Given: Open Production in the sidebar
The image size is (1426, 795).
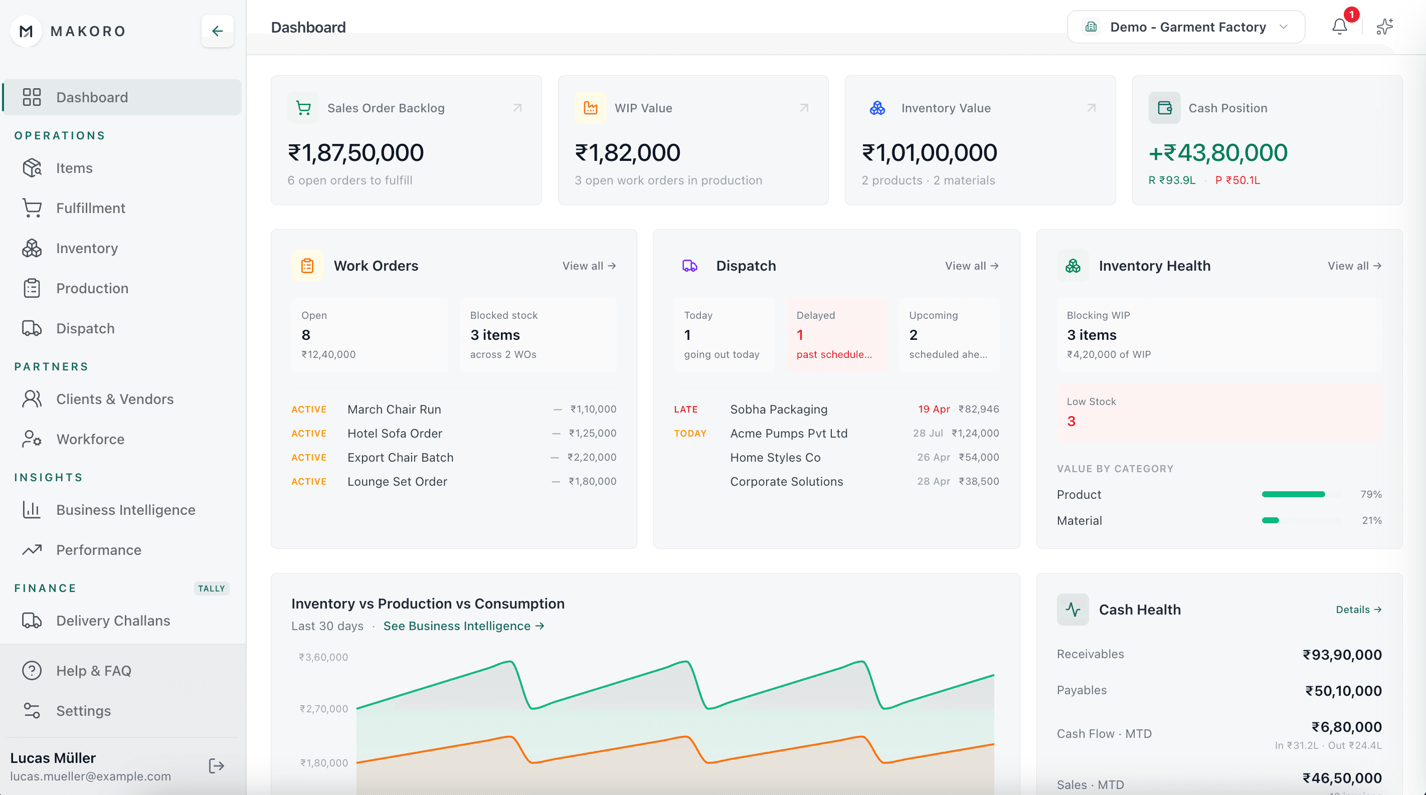Looking at the screenshot, I should pyautogui.click(x=123, y=288).
